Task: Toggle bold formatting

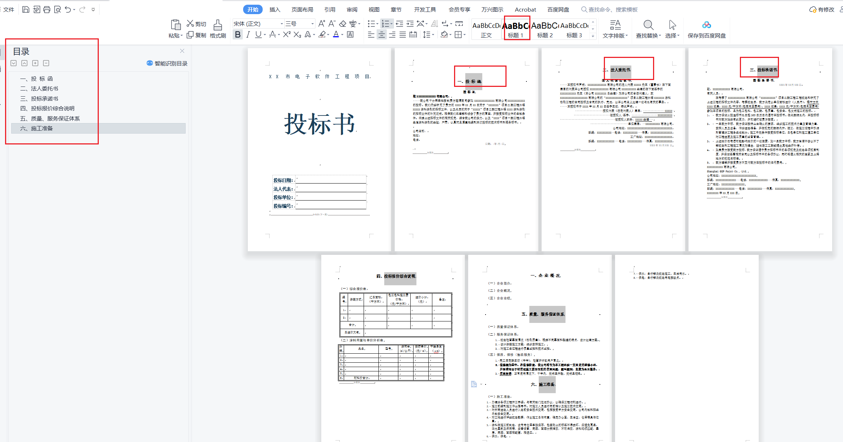Action: (x=237, y=34)
